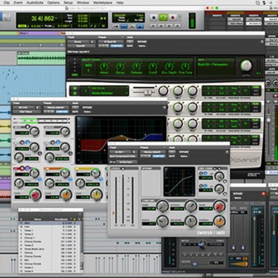This screenshot has height=278, width=278.
Task: Click the Record transport button
Action: pos(173,17)
